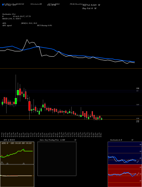Click the red RSI panel chart
This screenshot has width=142, height=187.
point(125,176)
